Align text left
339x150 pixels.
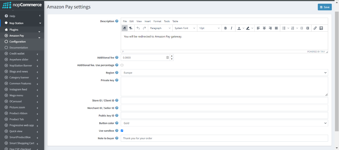(x=258, y=28)
